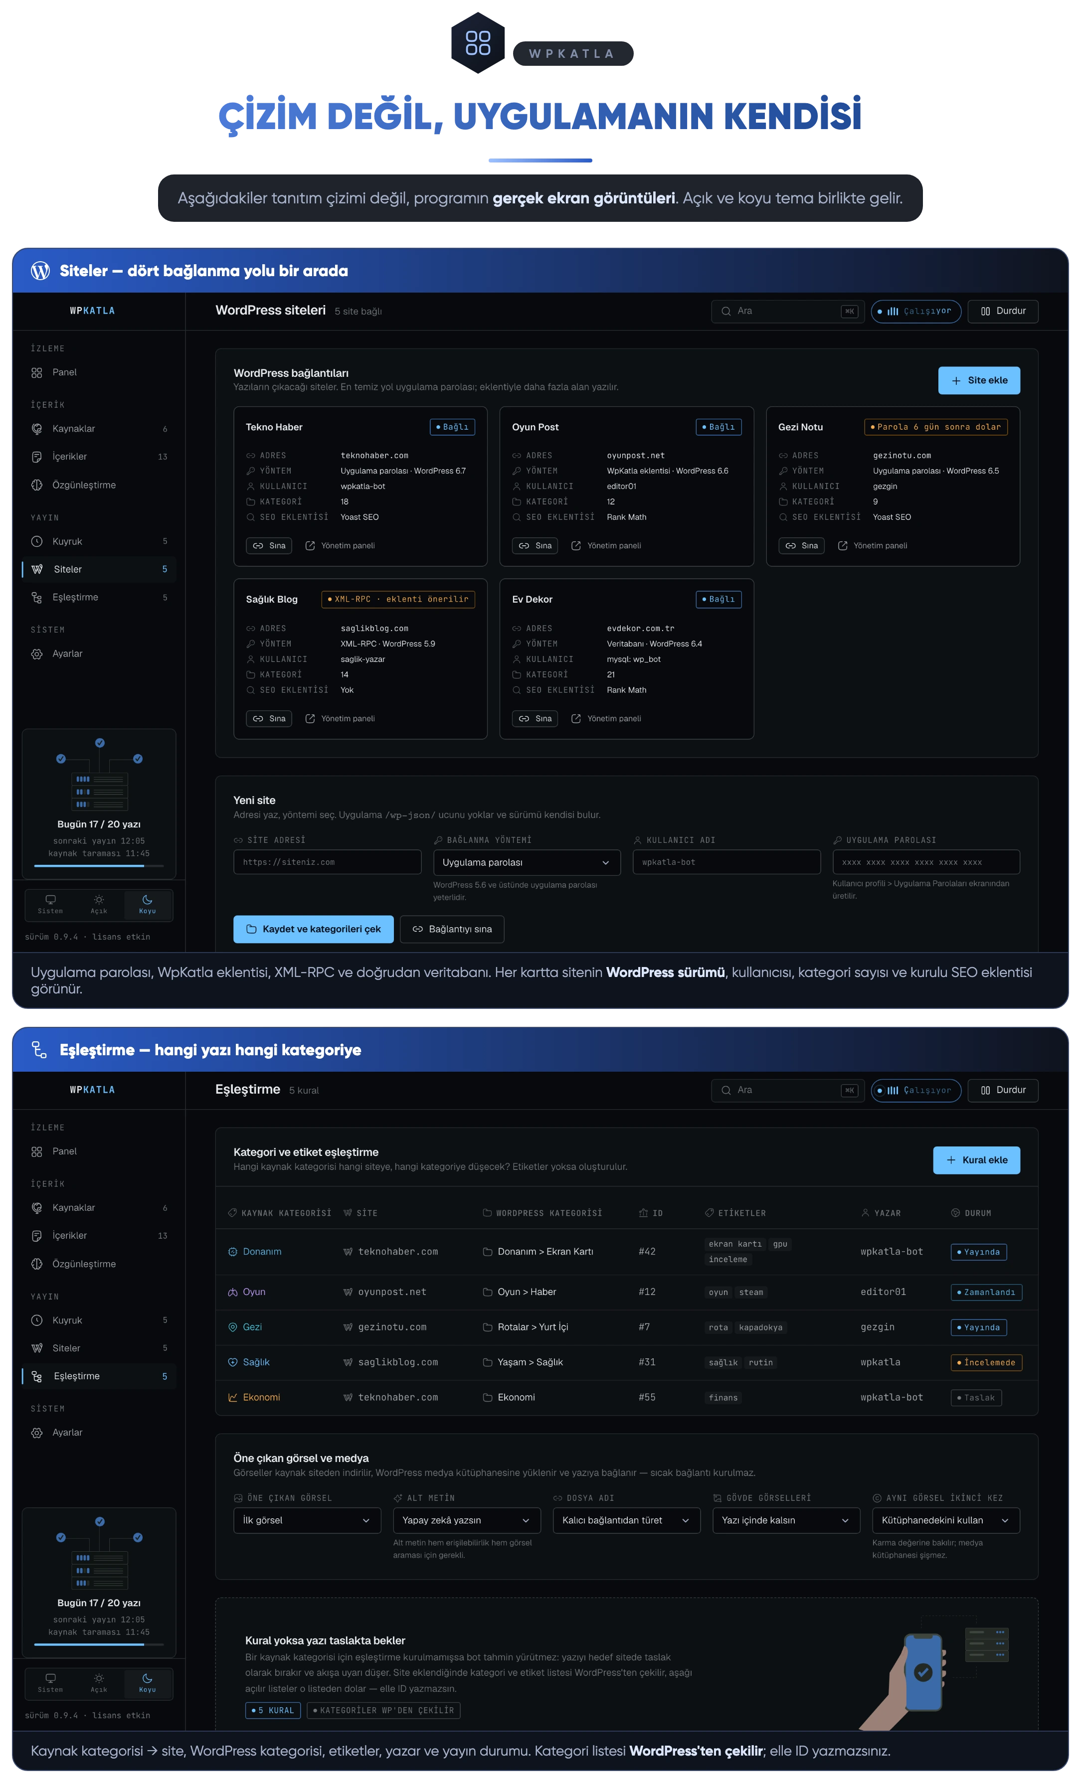The image size is (1081, 1783).
Task: Click the Çalışıyor status indicator on the Siteler screen
Action: 916,311
